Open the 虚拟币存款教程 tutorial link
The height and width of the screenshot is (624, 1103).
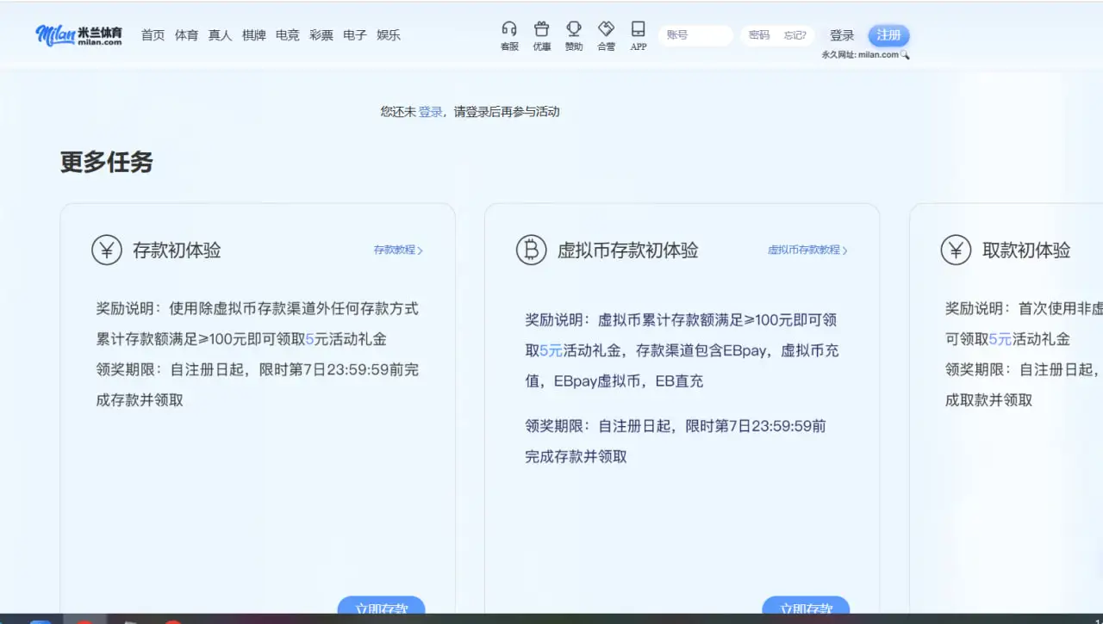click(x=807, y=250)
